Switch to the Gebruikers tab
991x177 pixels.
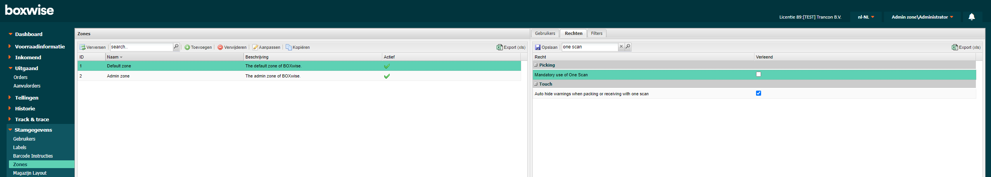click(x=545, y=33)
